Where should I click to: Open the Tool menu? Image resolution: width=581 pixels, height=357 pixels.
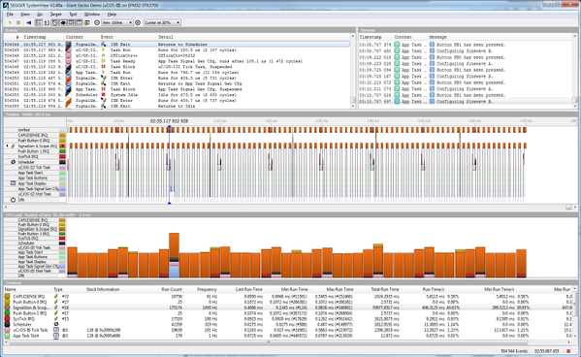point(73,15)
